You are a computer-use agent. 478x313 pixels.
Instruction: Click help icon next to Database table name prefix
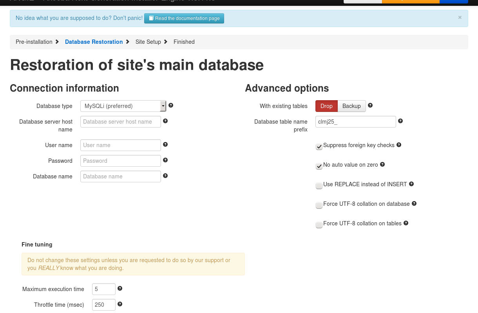[x=400, y=121]
